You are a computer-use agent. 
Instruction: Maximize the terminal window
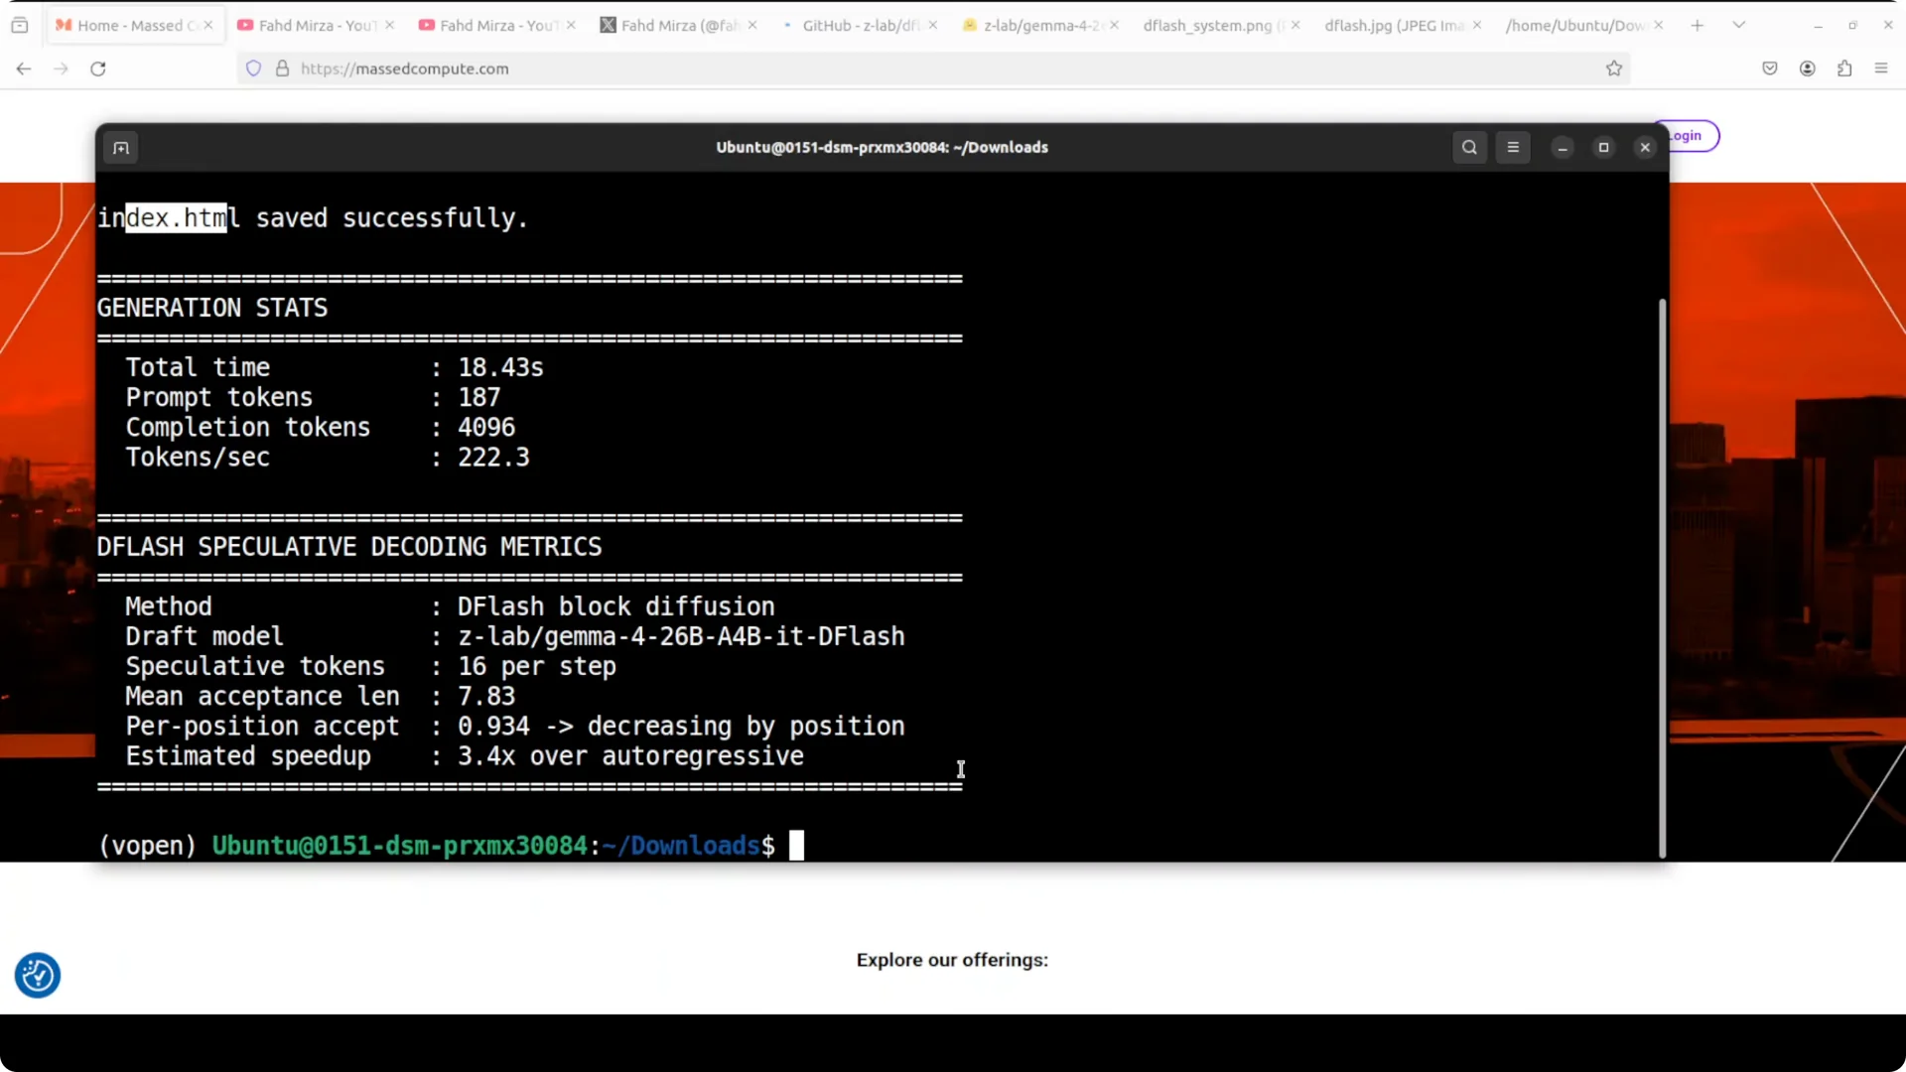click(1603, 147)
